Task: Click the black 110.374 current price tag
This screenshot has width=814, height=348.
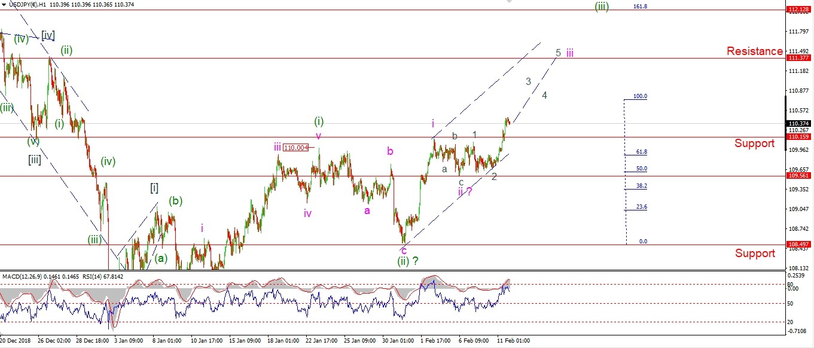Action: pyautogui.click(x=799, y=123)
